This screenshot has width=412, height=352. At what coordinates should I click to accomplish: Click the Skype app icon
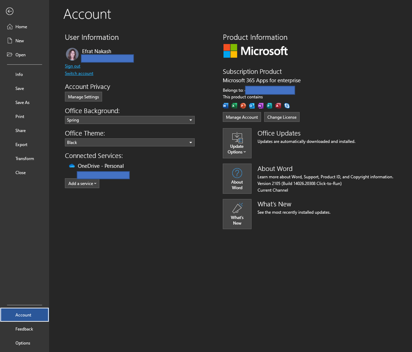(x=287, y=106)
